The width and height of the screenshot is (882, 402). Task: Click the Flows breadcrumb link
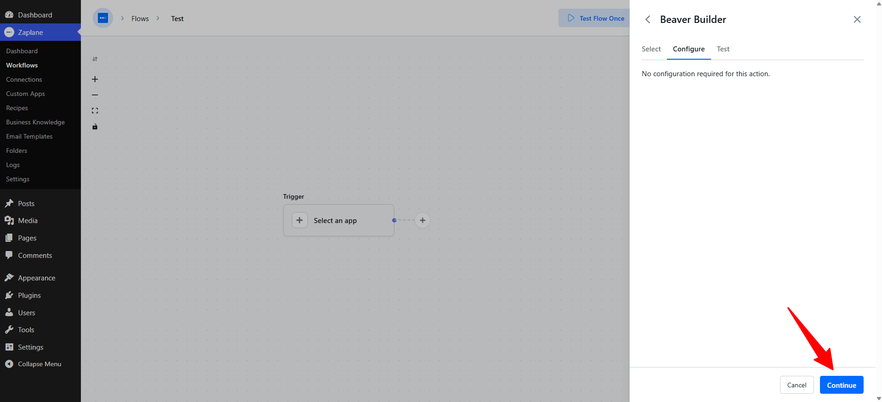(x=140, y=18)
